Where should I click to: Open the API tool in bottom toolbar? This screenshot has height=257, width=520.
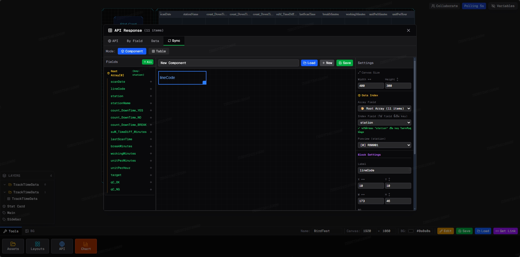62,246
